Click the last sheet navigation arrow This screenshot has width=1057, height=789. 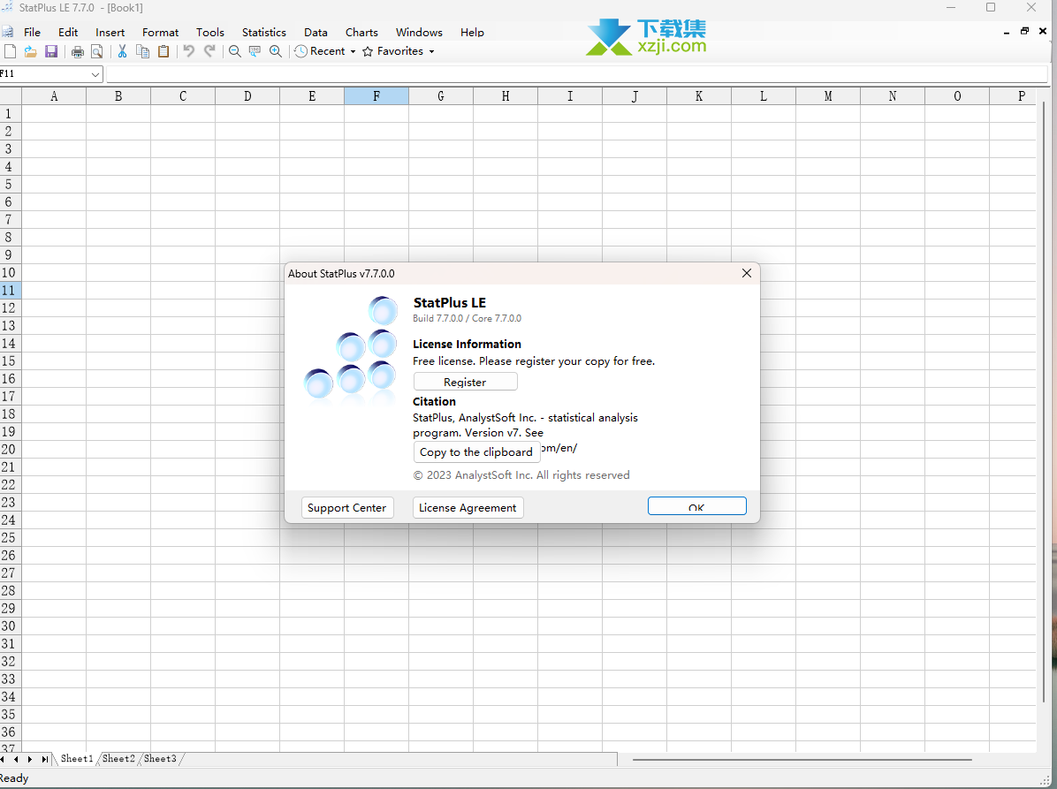click(44, 759)
